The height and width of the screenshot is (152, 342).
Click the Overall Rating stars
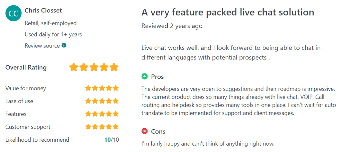click(x=94, y=67)
